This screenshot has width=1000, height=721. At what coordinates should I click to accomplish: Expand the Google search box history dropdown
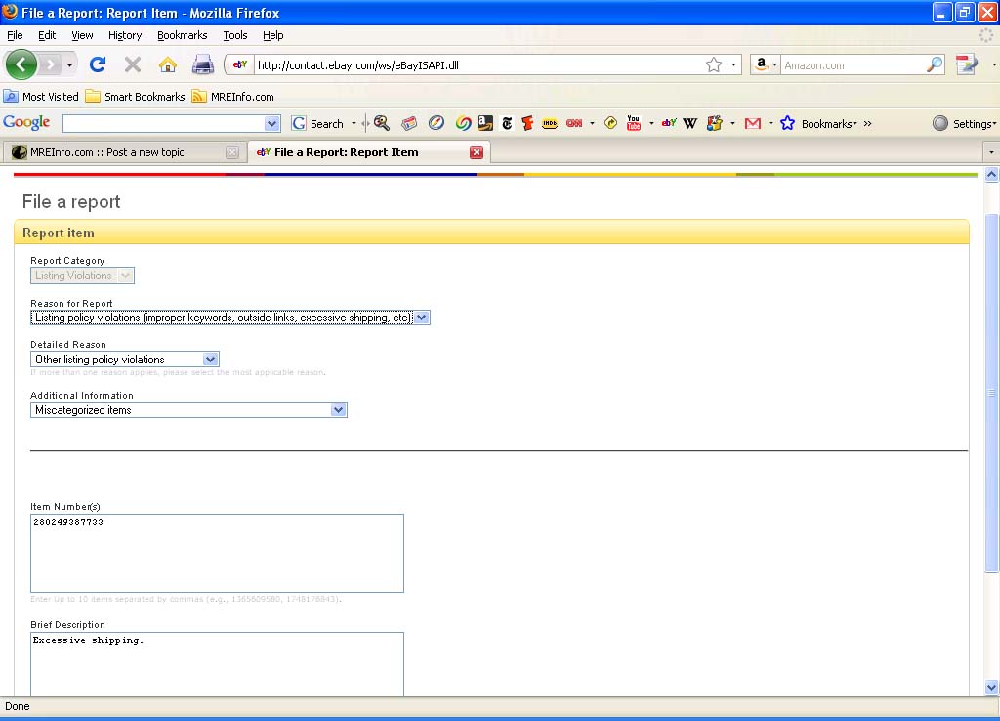tap(271, 124)
